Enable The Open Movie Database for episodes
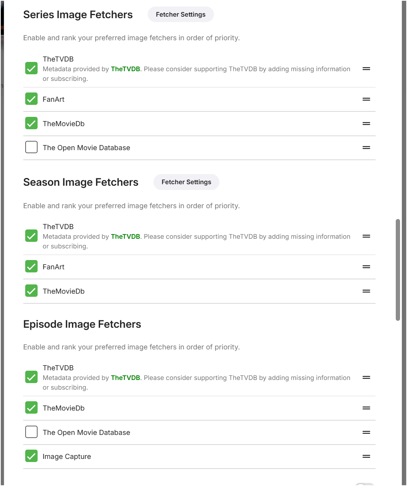This screenshot has width=407, height=486. [31, 432]
